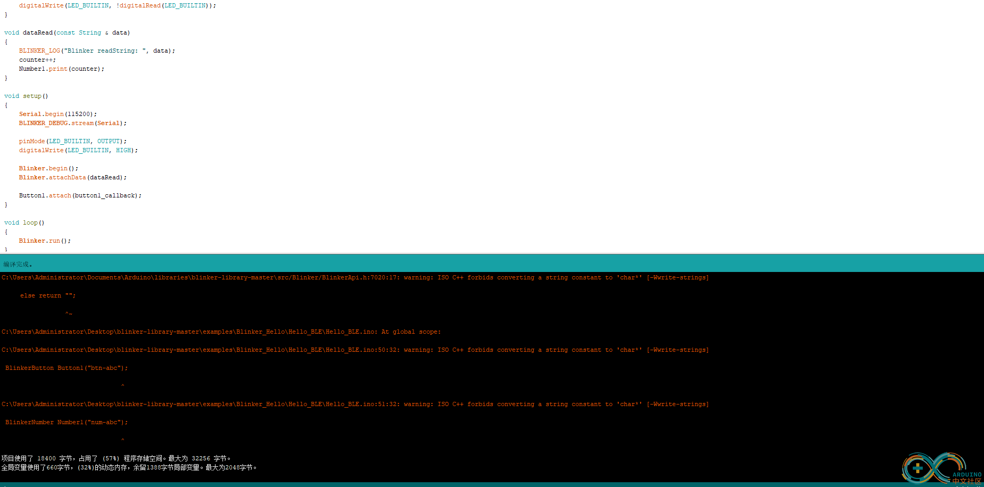Click the BLINKER_LOG "Blinker readString: " line
984x487 pixels.
[x=97, y=51]
